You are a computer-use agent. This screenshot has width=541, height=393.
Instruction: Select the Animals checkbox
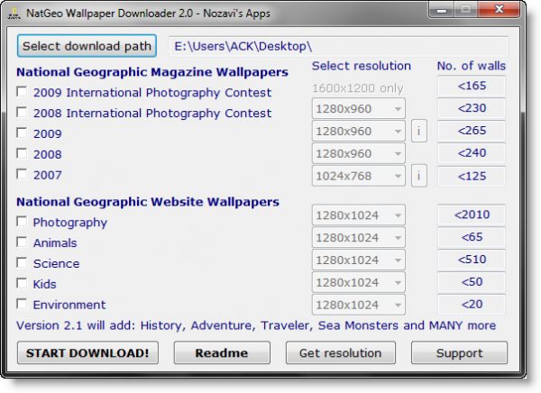click(x=22, y=242)
